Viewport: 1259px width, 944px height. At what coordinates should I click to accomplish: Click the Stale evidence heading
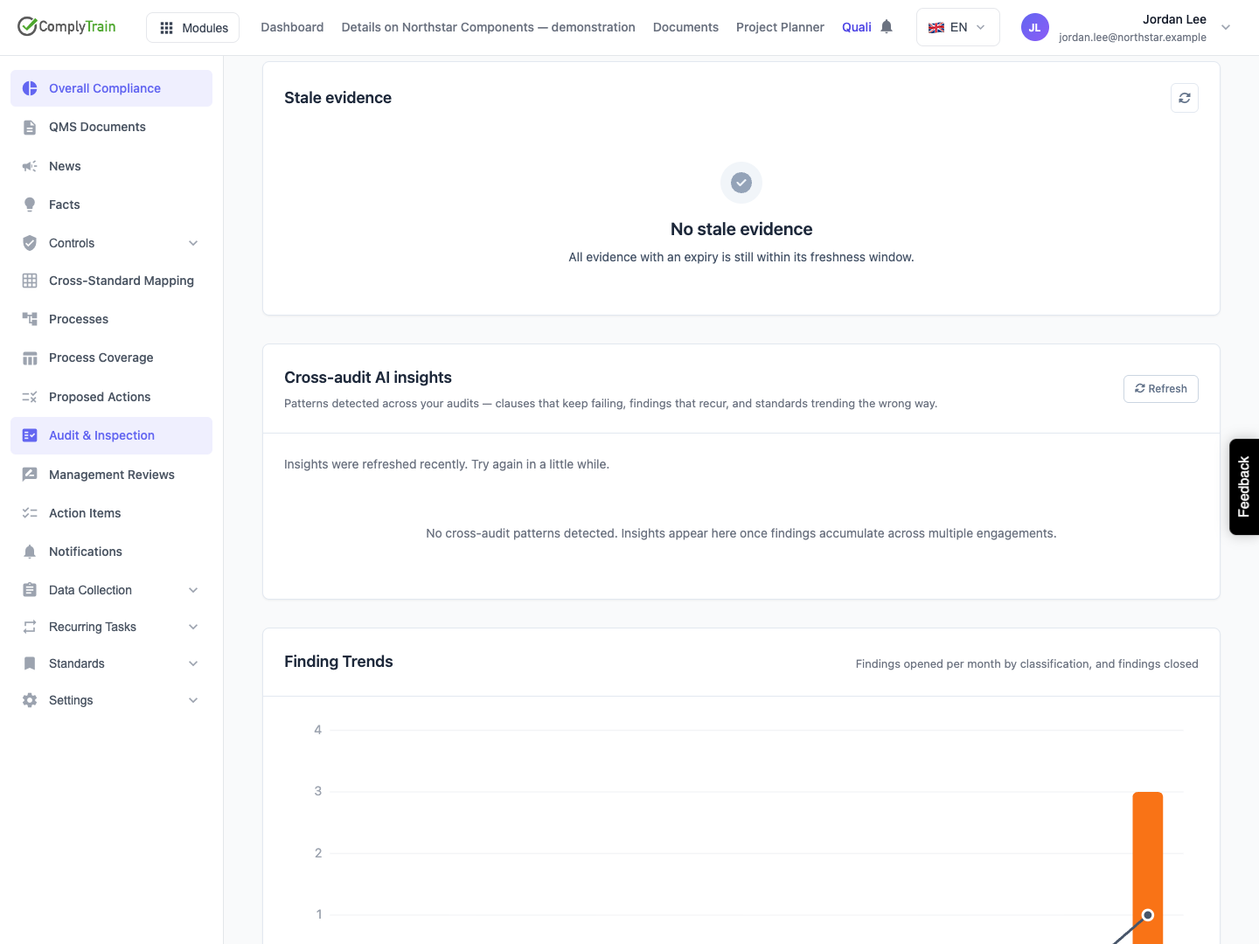pos(337,98)
